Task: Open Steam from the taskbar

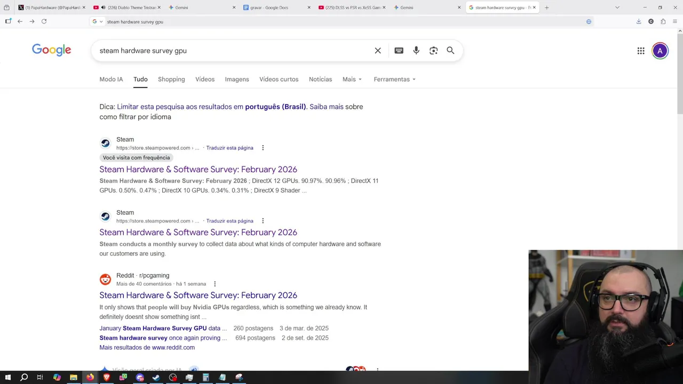Action: [156, 377]
